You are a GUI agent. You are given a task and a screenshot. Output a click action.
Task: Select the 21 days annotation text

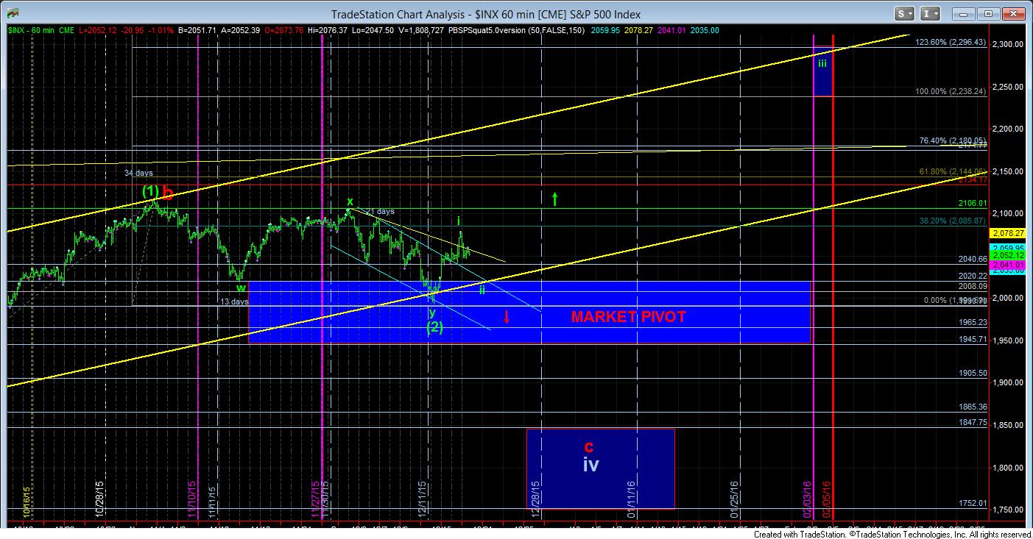click(380, 212)
